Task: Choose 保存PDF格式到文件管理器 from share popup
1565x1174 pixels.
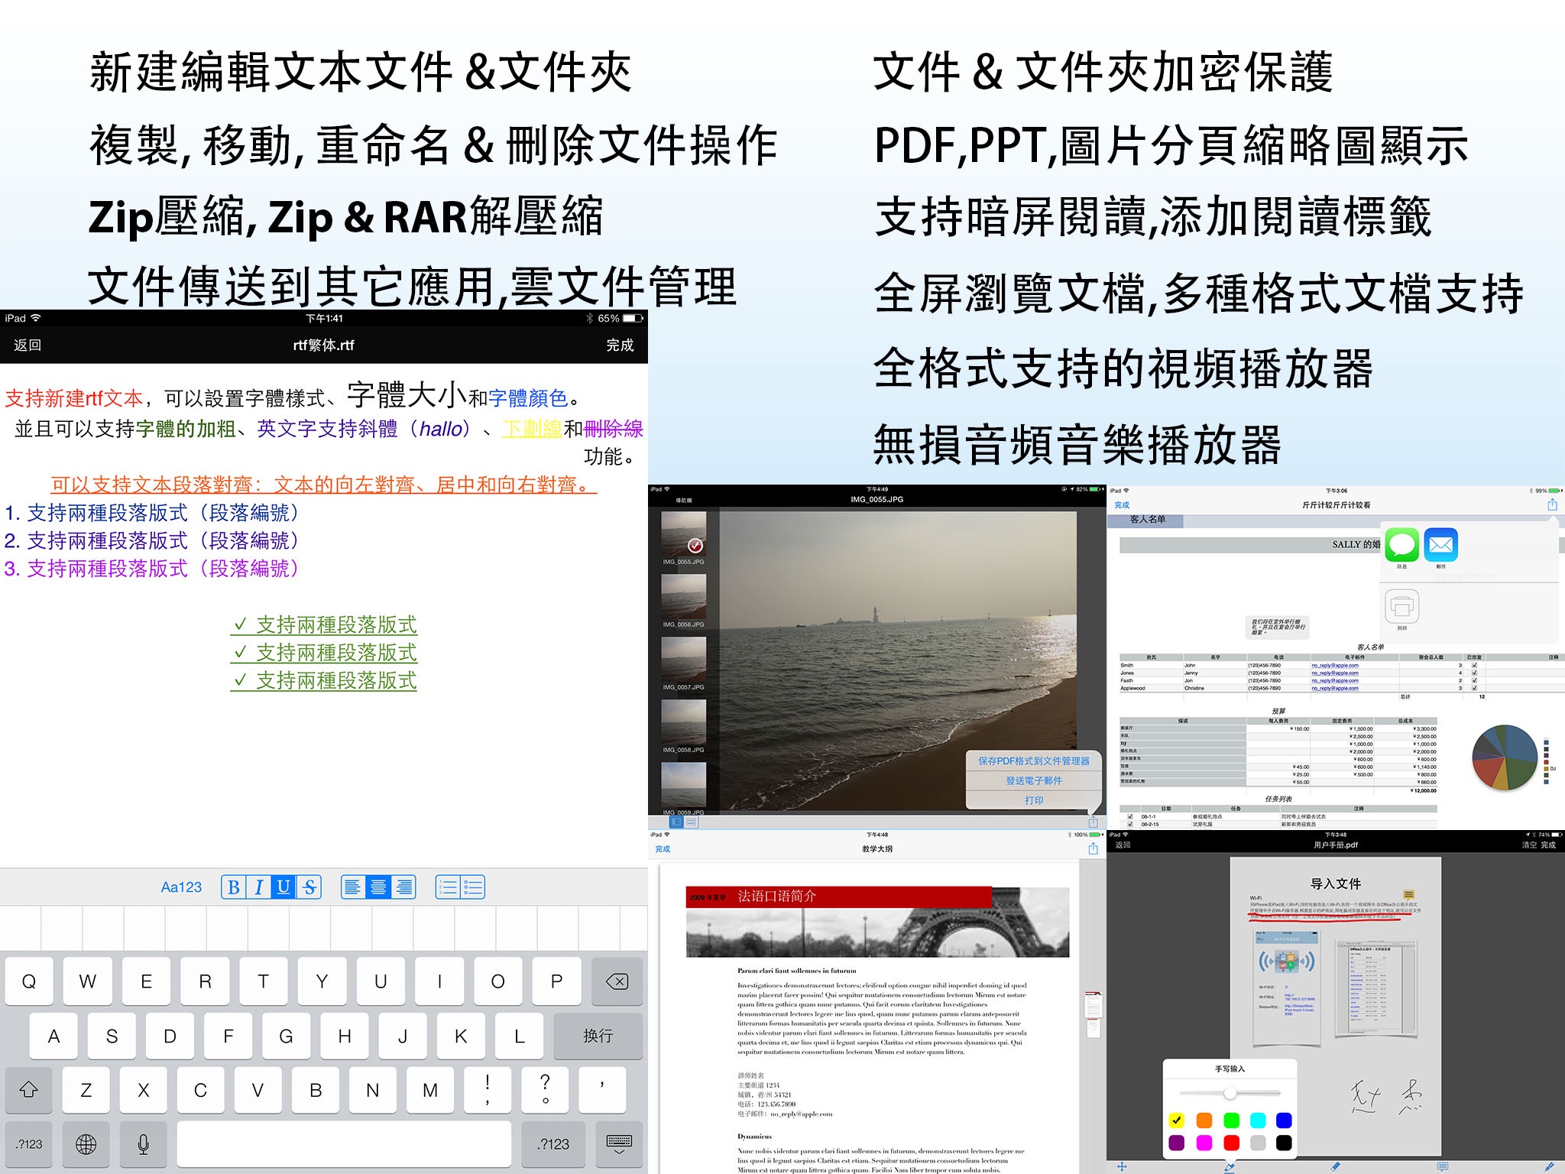Action: tap(1034, 761)
